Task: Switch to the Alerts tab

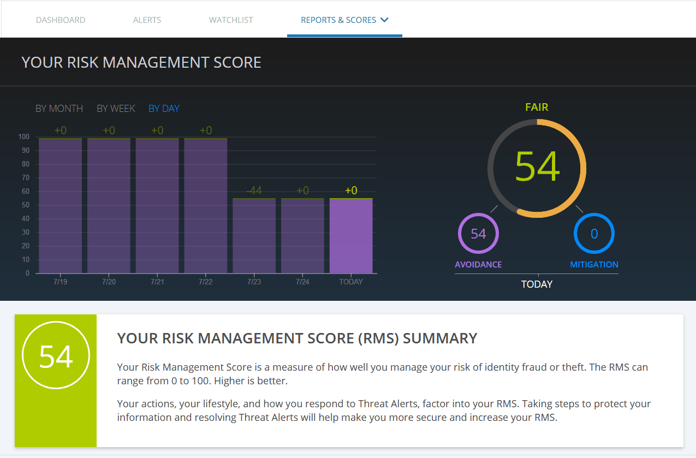Action: tap(147, 20)
